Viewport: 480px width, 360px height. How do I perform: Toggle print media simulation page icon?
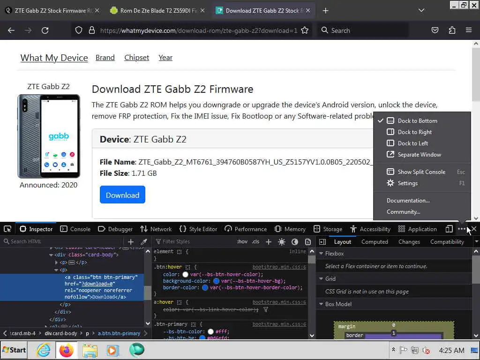pyautogui.click(x=308, y=241)
